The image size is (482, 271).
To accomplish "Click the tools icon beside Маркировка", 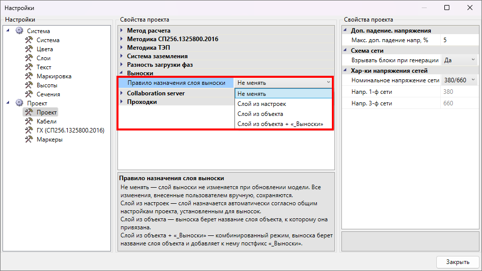I will [x=29, y=76].
